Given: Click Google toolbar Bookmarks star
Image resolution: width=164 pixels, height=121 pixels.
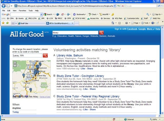Looking at the screenshot, I should [x=74, y=14].
